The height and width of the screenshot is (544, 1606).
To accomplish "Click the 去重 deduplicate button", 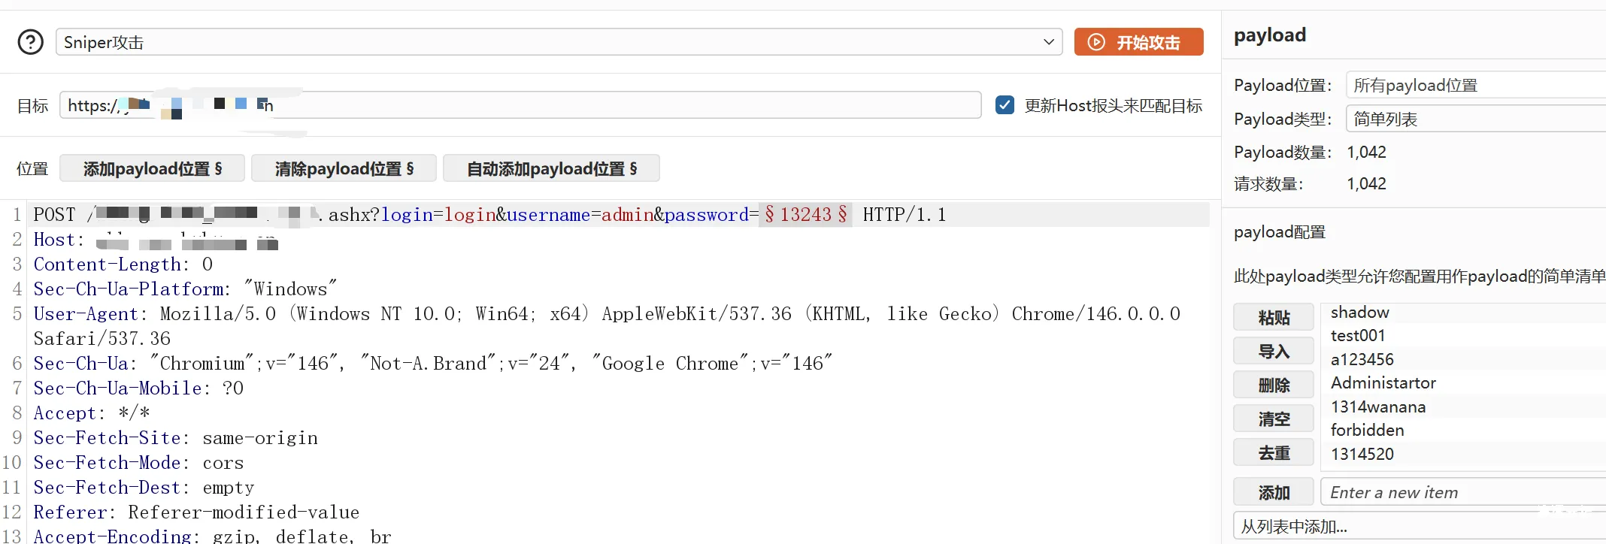I will click(1274, 452).
